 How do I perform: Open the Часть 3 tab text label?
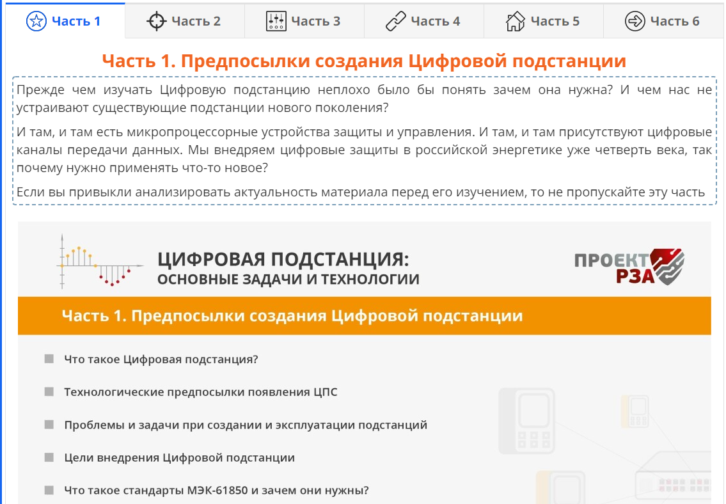315,21
